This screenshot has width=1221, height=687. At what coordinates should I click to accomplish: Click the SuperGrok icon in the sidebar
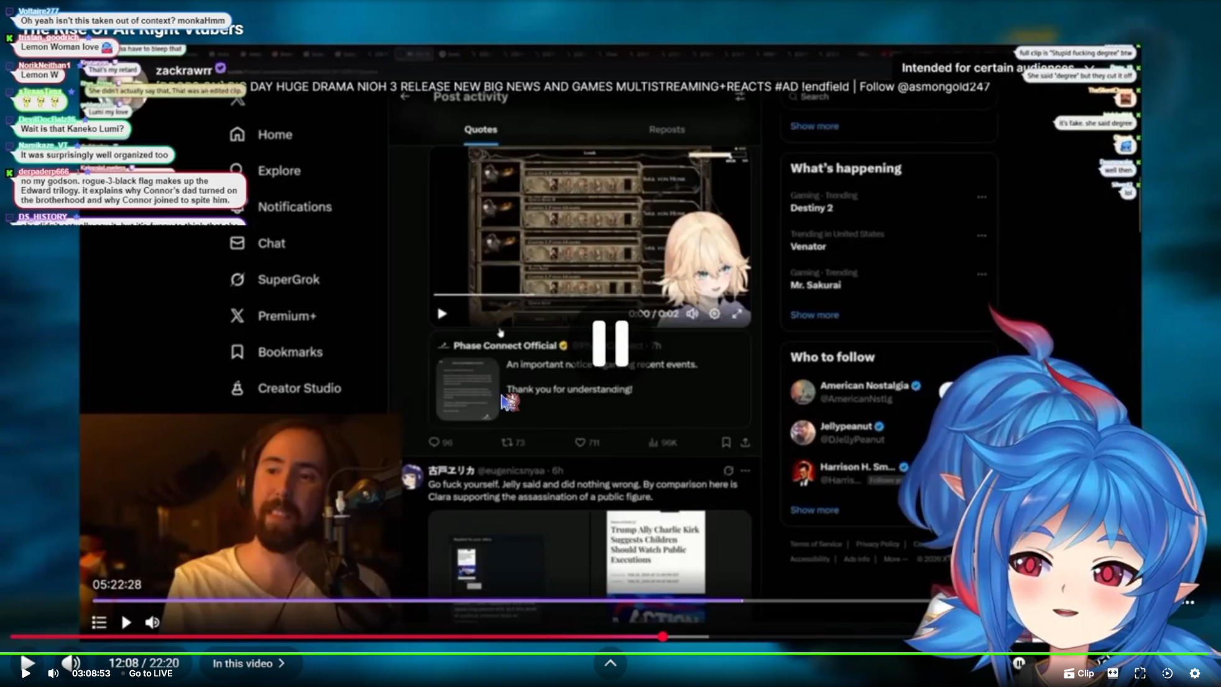[237, 279]
